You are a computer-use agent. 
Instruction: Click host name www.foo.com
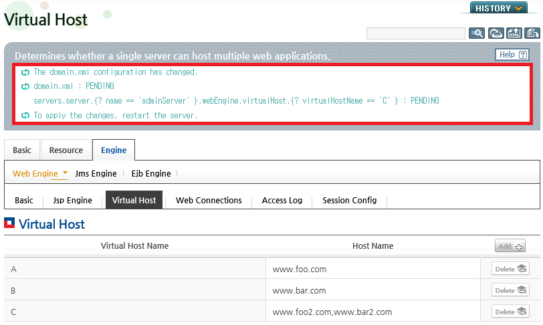[x=300, y=269]
